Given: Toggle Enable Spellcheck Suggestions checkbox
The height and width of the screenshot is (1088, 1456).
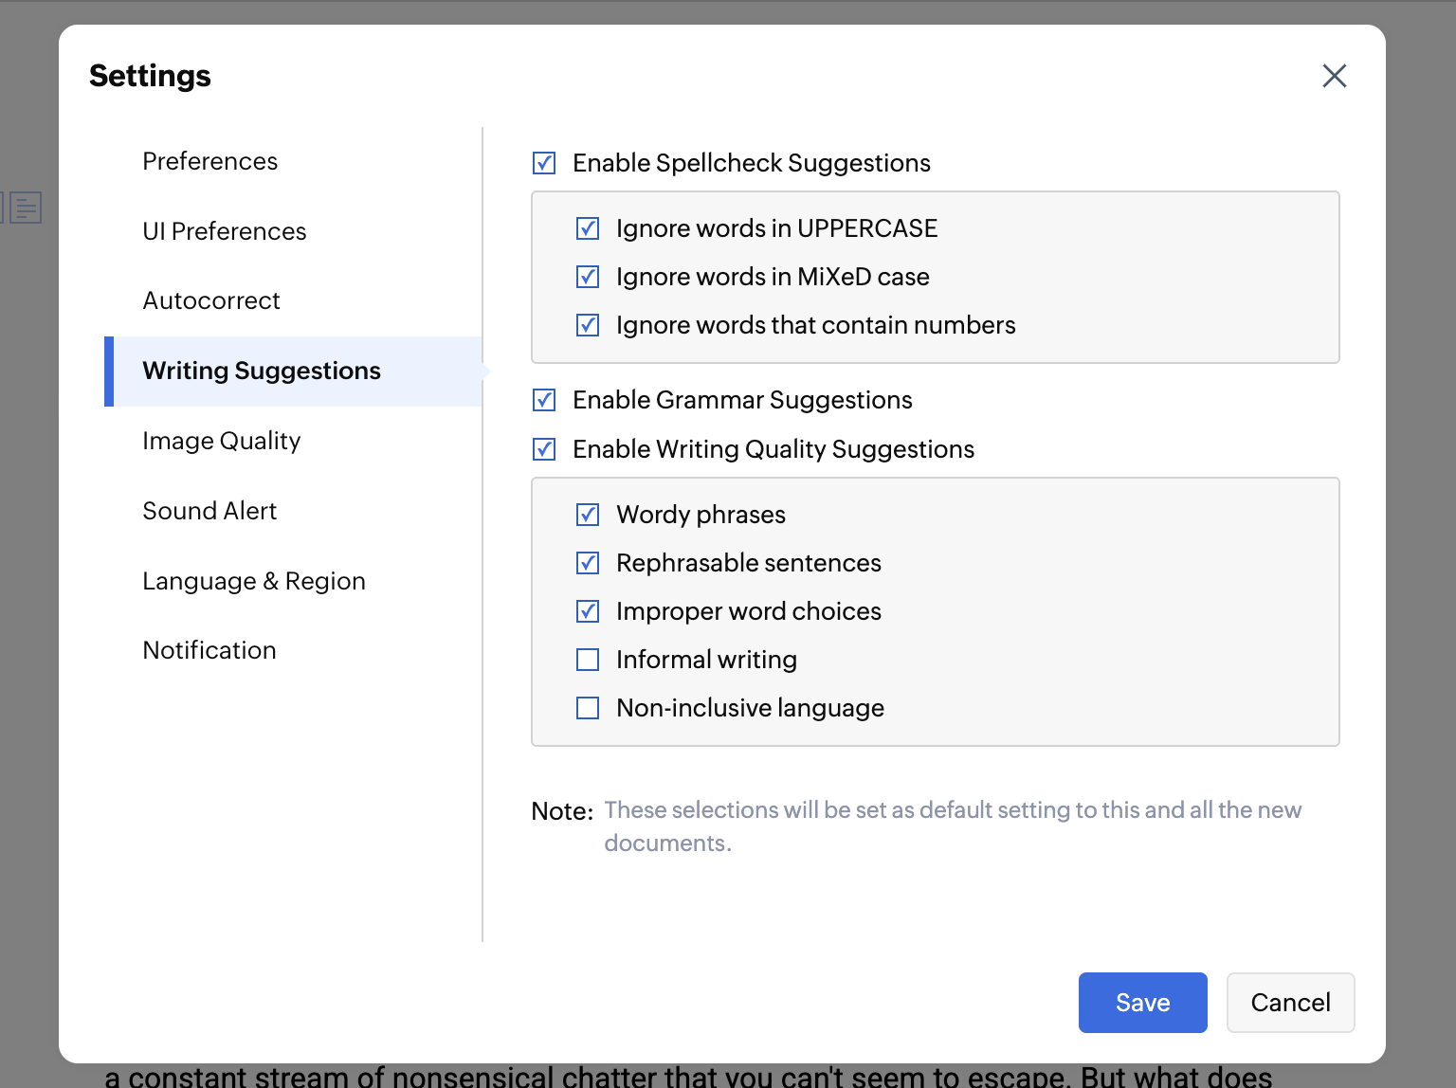Looking at the screenshot, I should [x=544, y=163].
